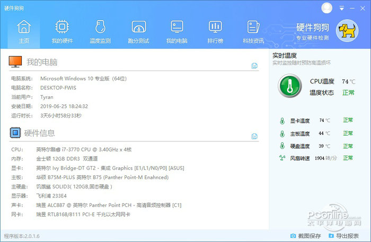The width and height of the screenshot is (371, 242).
Task: Select computer name DESKTOP-FWIS
Action: [58, 88]
